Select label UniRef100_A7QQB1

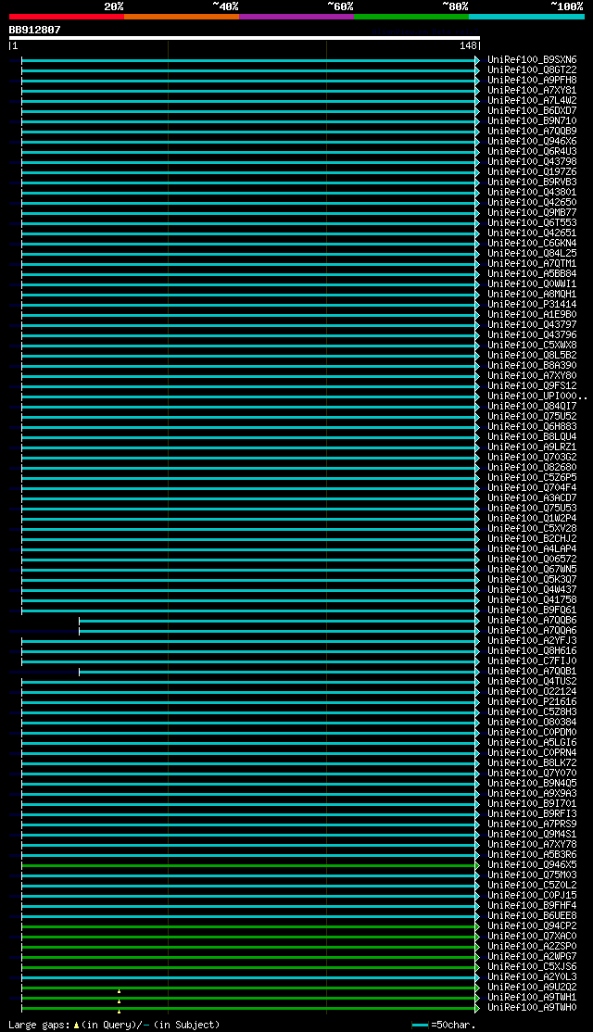(532, 672)
